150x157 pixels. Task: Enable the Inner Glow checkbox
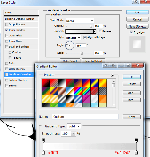tap(7, 41)
